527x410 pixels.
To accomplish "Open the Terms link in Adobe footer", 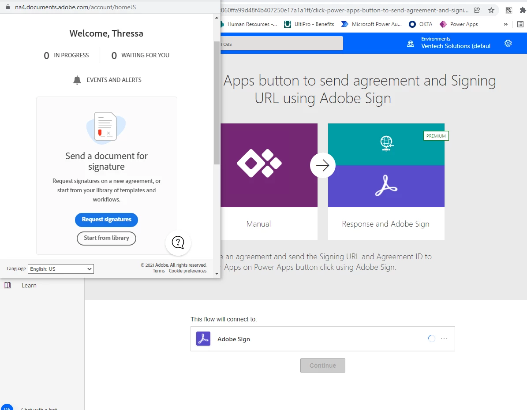I will coord(159,271).
